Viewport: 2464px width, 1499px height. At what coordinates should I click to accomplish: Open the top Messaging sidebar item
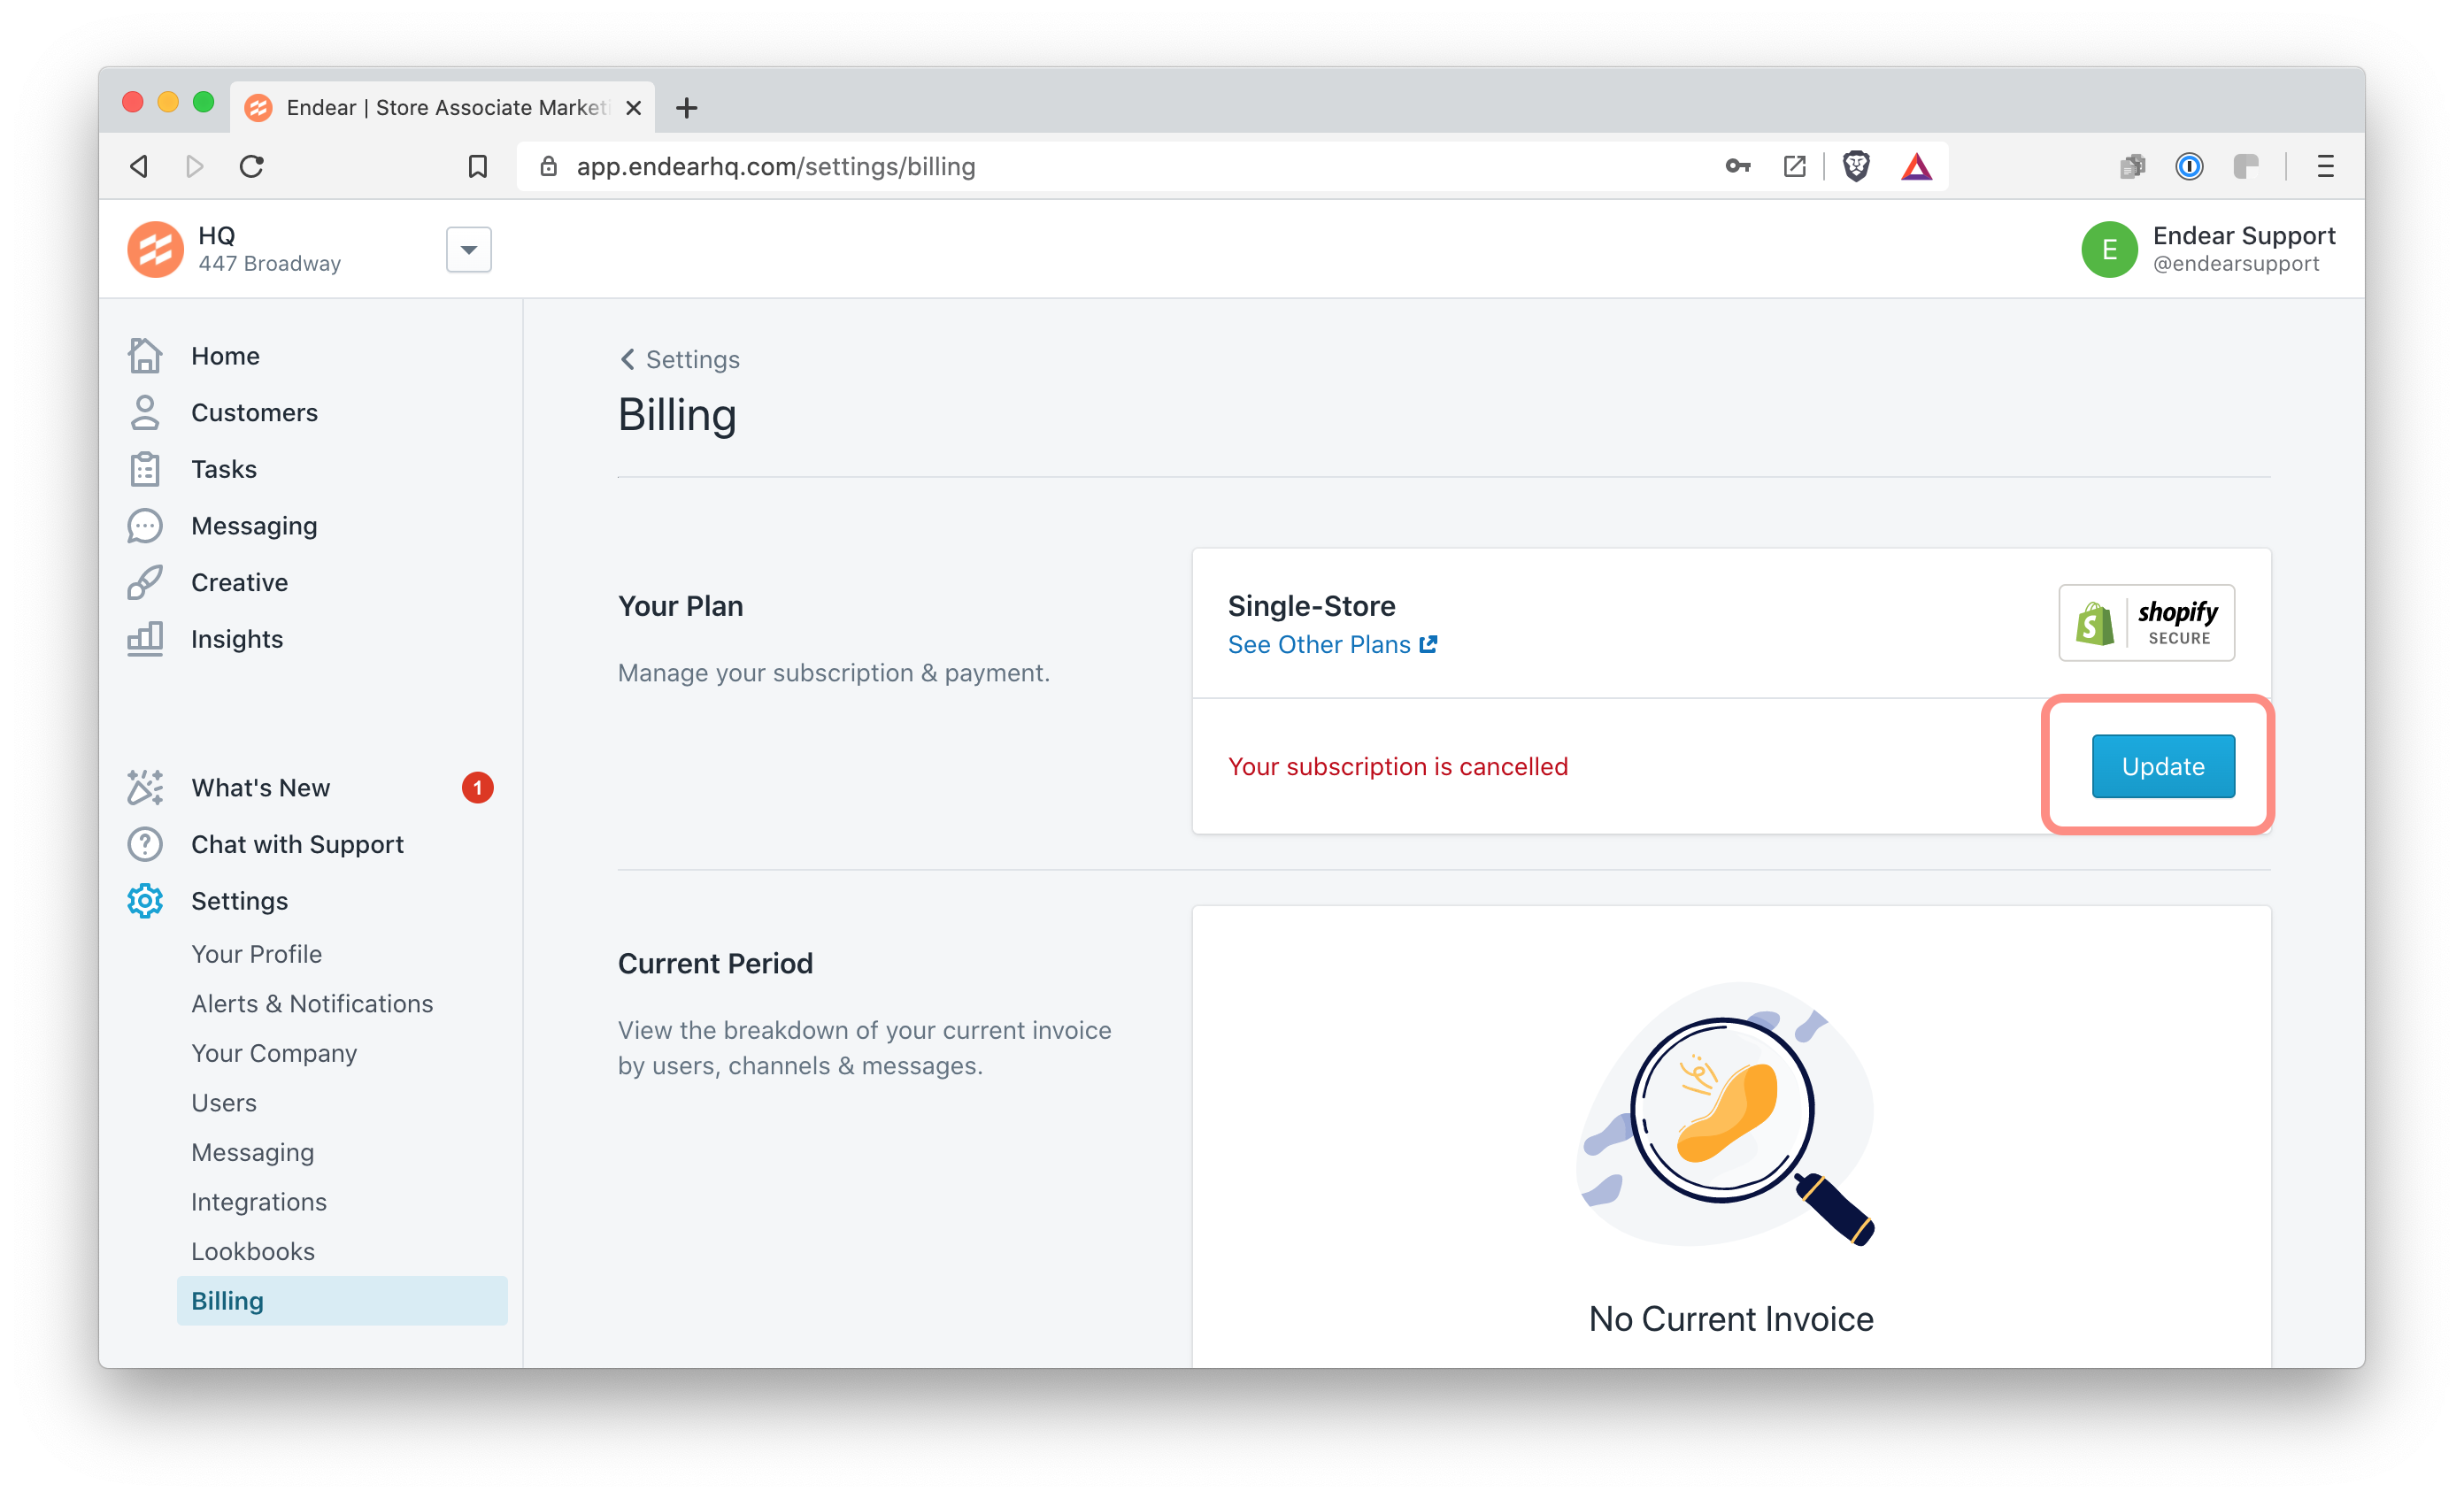pos(254,526)
